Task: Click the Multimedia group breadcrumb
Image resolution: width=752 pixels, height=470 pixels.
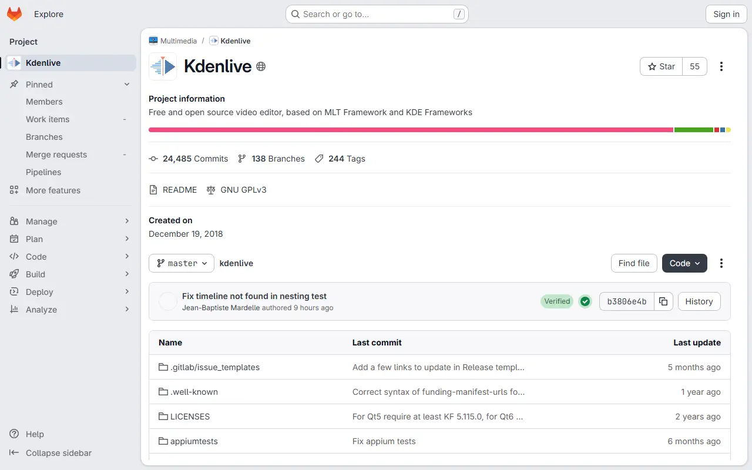Action: click(x=173, y=41)
